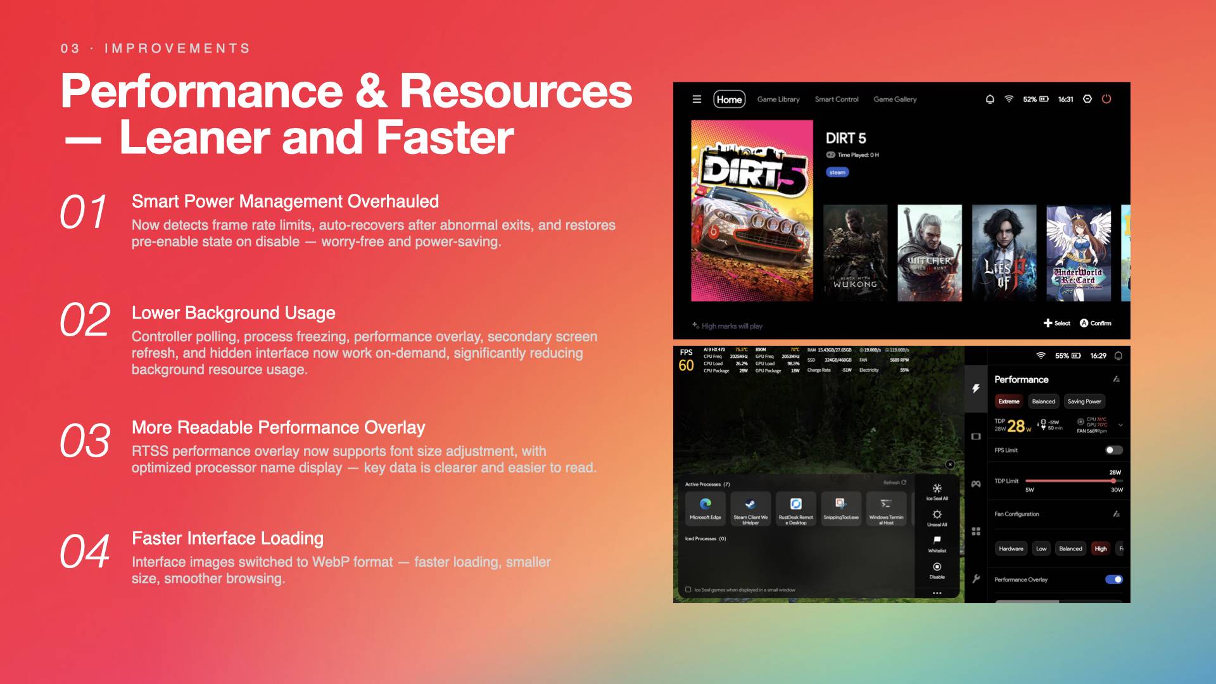This screenshot has height=684, width=1216.
Task: Click the edit icon beside Performance heading
Action: coord(1116,379)
